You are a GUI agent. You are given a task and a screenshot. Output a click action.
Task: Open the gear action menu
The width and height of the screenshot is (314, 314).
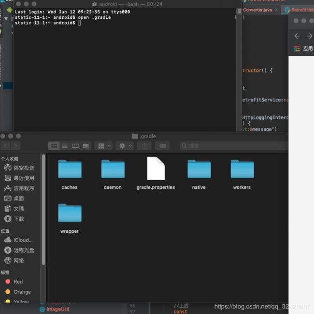coord(125,146)
